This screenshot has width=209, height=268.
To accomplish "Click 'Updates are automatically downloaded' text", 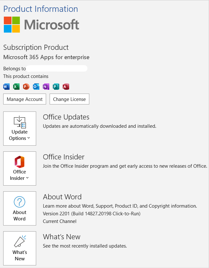I will [100, 126].
